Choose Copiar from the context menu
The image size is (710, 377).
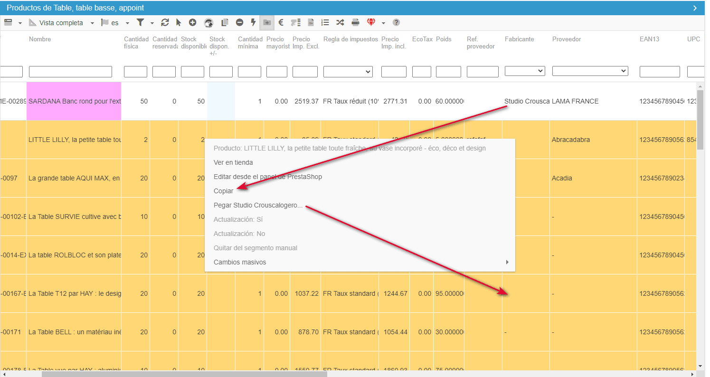point(224,191)
